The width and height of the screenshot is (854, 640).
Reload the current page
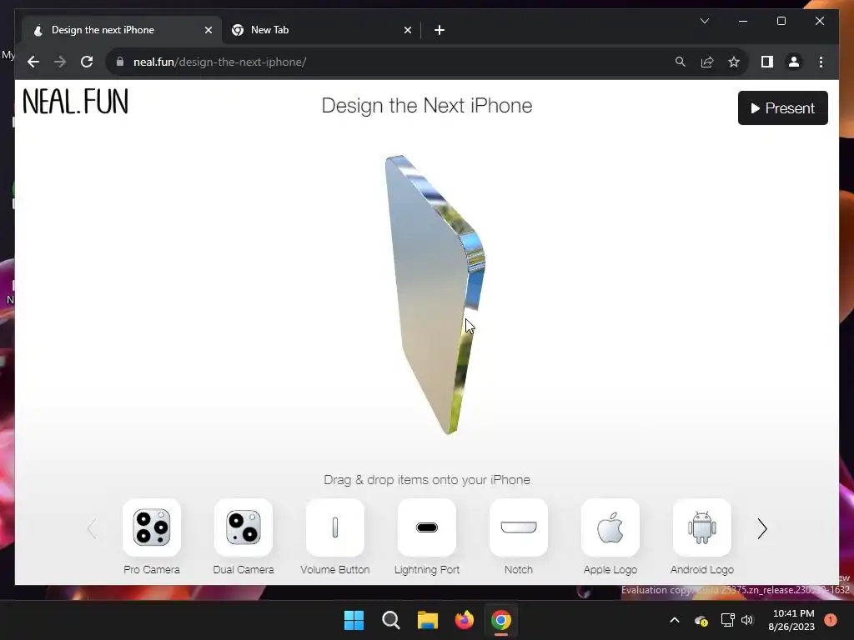[87, 62]
